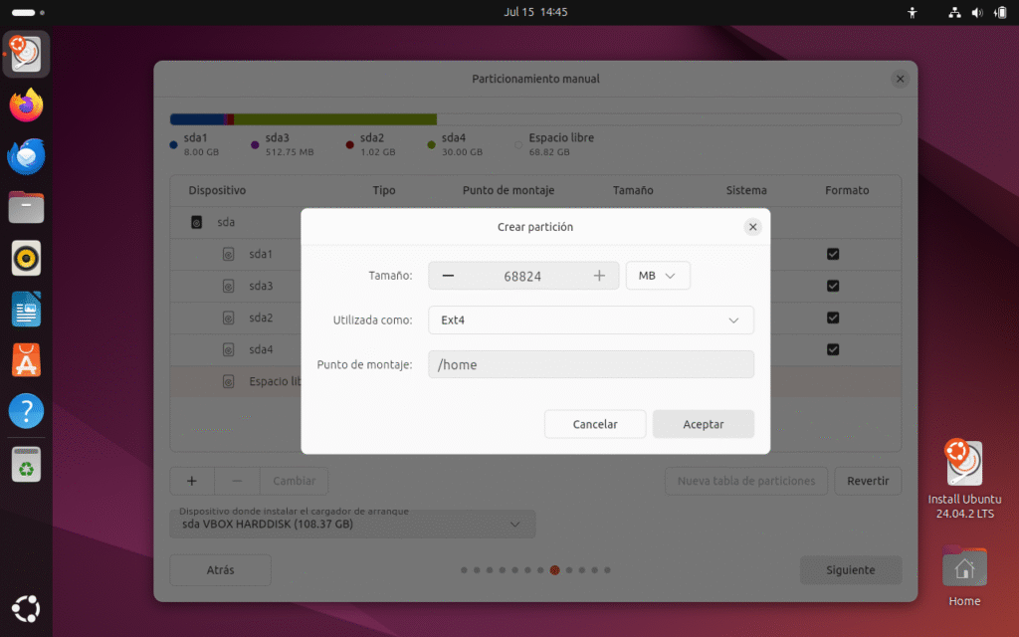The width and height of the screenshot is (1019, 637).
Task: Open Files manager from the dock
Action: pyautogui.click(x=26, y=207)
